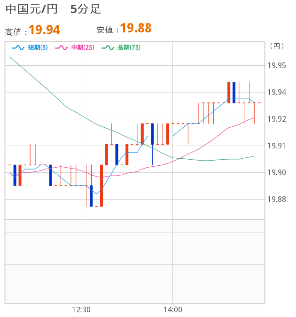Click the blue short-term (5) wave legend icon

[18, 48]
